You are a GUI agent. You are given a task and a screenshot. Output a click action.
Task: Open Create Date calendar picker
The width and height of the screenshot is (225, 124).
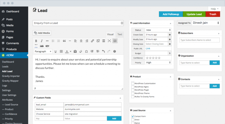[x=170, y=35]
